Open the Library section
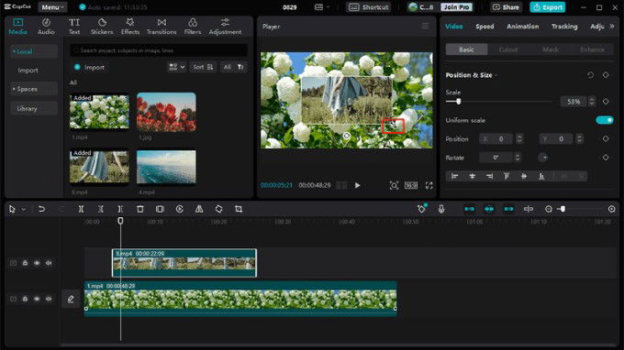The height and width of the screenshot is (350, 624). [x=33, y=108]
